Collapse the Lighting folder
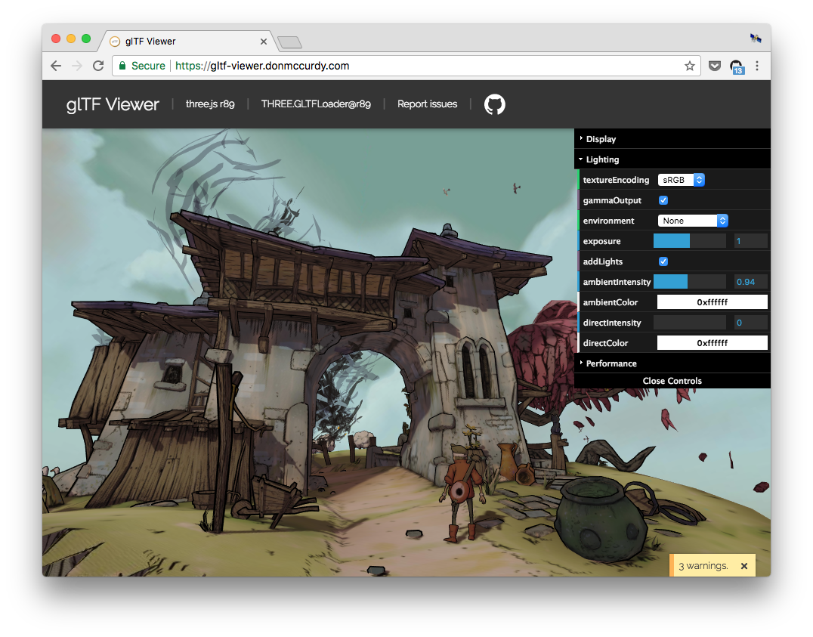 click(x=672, y=159)
